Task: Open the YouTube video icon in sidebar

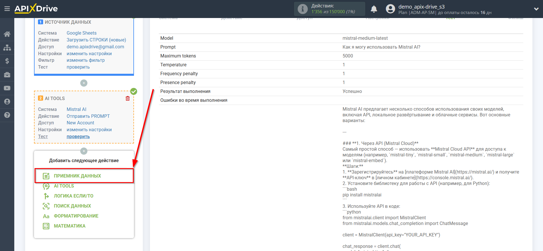Action: tap(7, 88)
